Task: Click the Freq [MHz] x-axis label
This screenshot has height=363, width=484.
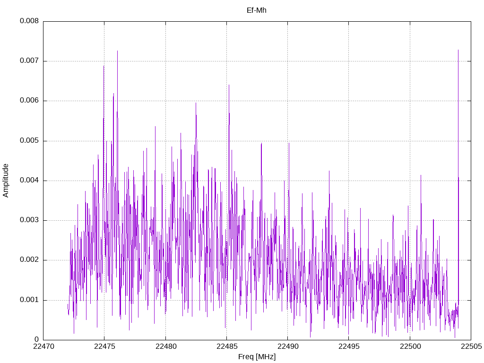Action: click(x=257, y=357)
